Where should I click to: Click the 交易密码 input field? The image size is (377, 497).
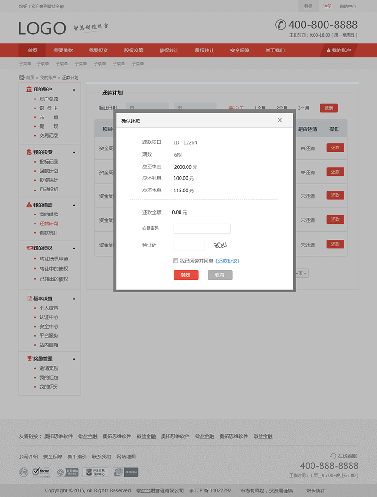tap(202, 229)
